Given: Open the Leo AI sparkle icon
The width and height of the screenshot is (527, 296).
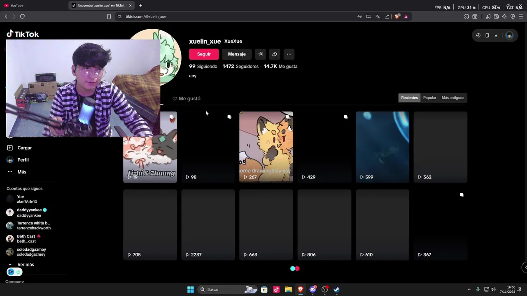Looking at the screenshot, I should pyautogui.click(x=504, y=16).
